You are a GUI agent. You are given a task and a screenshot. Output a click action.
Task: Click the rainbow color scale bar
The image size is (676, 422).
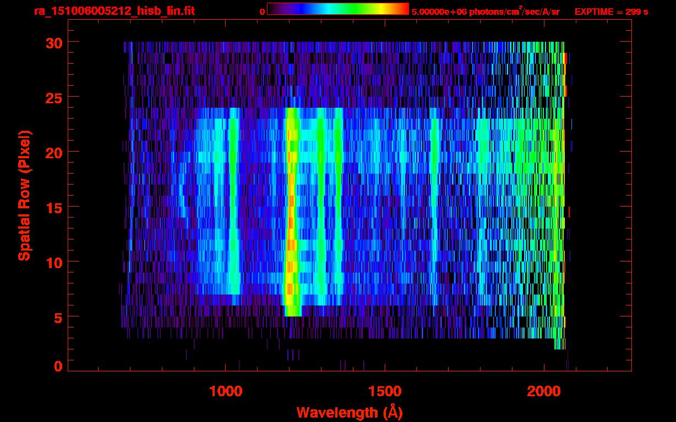tap(338, 9)
